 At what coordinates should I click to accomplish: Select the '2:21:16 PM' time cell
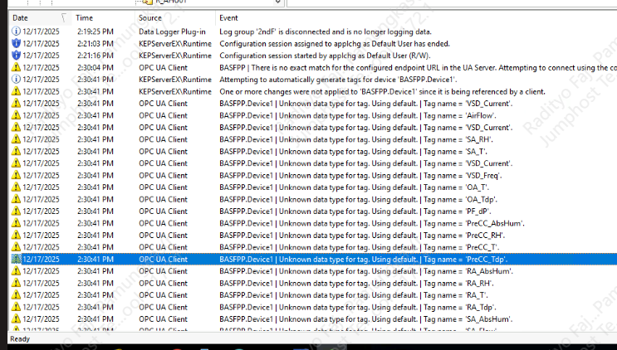point(95,56)
